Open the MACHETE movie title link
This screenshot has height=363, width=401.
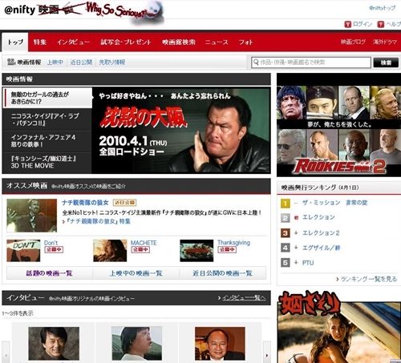click(x=144, y=243)
